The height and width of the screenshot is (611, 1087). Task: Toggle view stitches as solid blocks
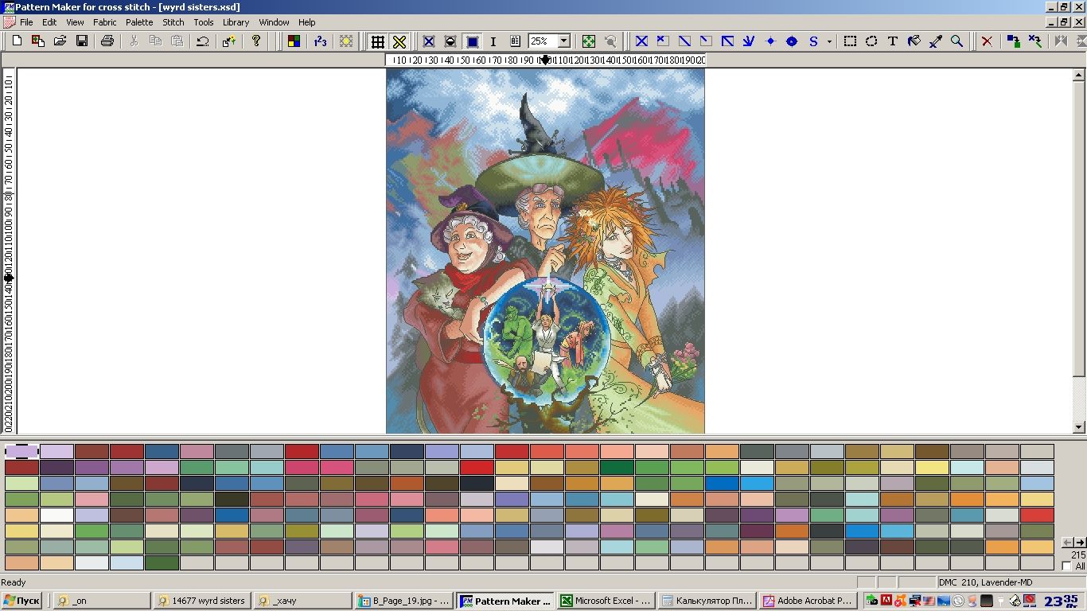472,41
